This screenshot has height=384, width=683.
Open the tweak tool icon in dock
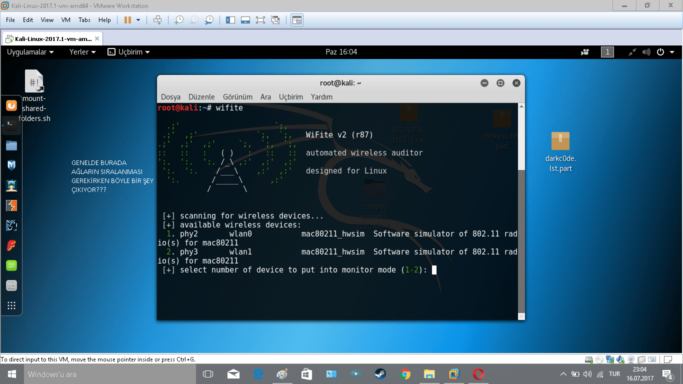coord(11,285)
